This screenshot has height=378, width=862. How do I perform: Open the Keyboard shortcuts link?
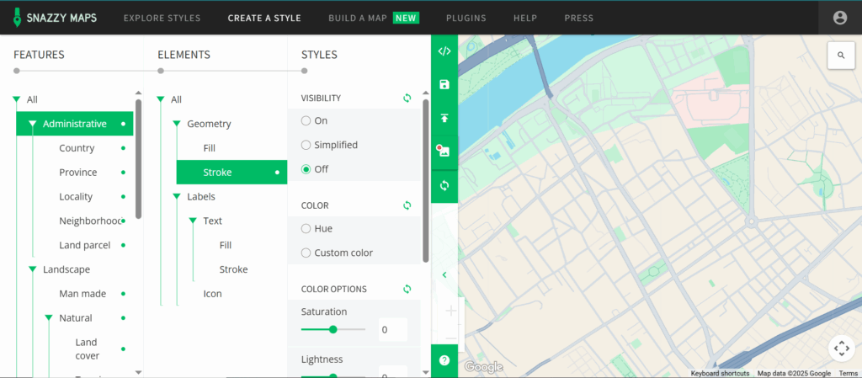click(x=721, y=374)
